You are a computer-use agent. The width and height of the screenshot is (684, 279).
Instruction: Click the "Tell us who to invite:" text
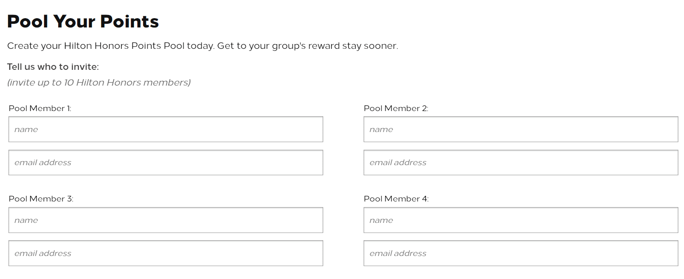coord(53,67)
